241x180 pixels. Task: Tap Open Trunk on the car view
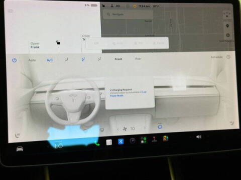pos(86,37)
